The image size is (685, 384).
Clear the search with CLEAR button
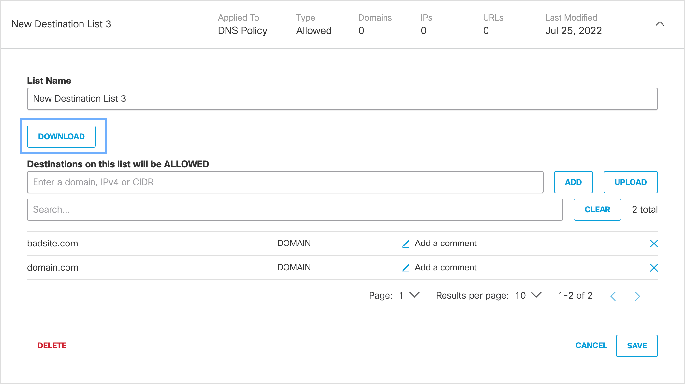tap(597, 210)
